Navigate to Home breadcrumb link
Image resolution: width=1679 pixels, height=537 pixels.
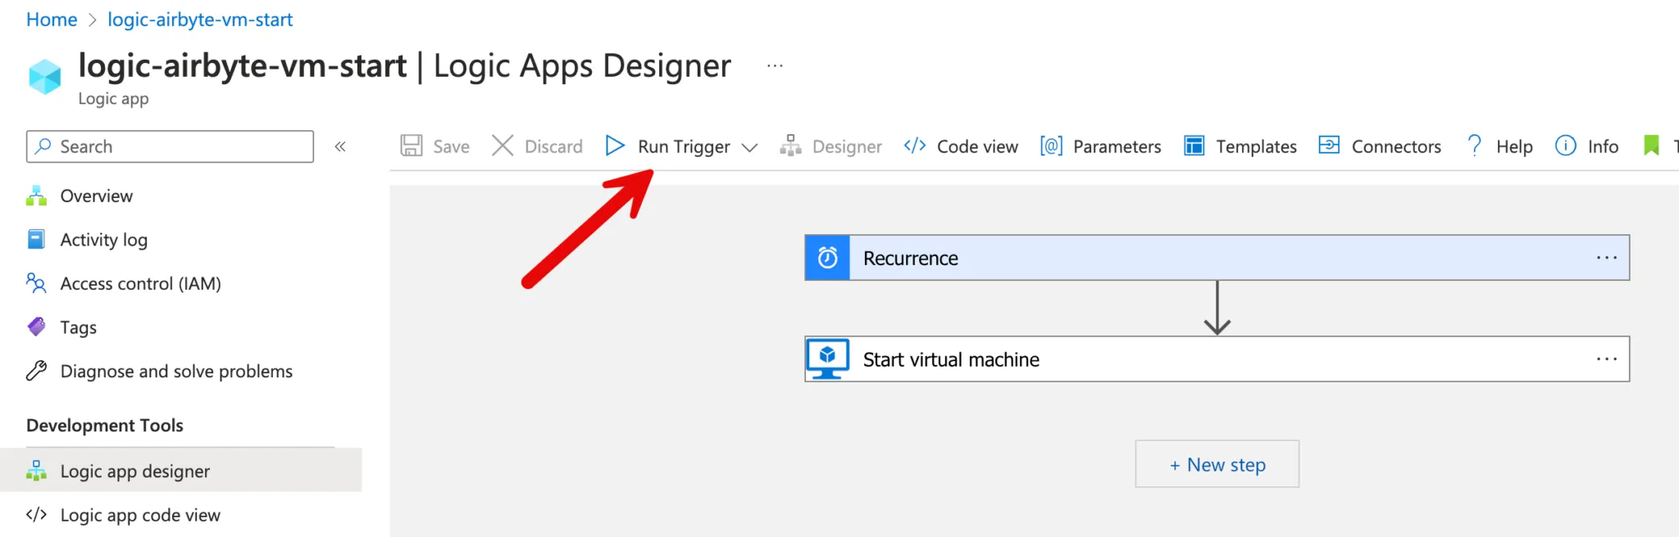tap(52, 20)
